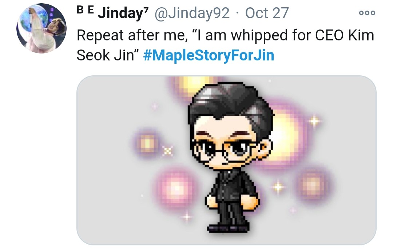
Task: Expand the MapleStory pixel character image
Action: (x=226, y=160)
